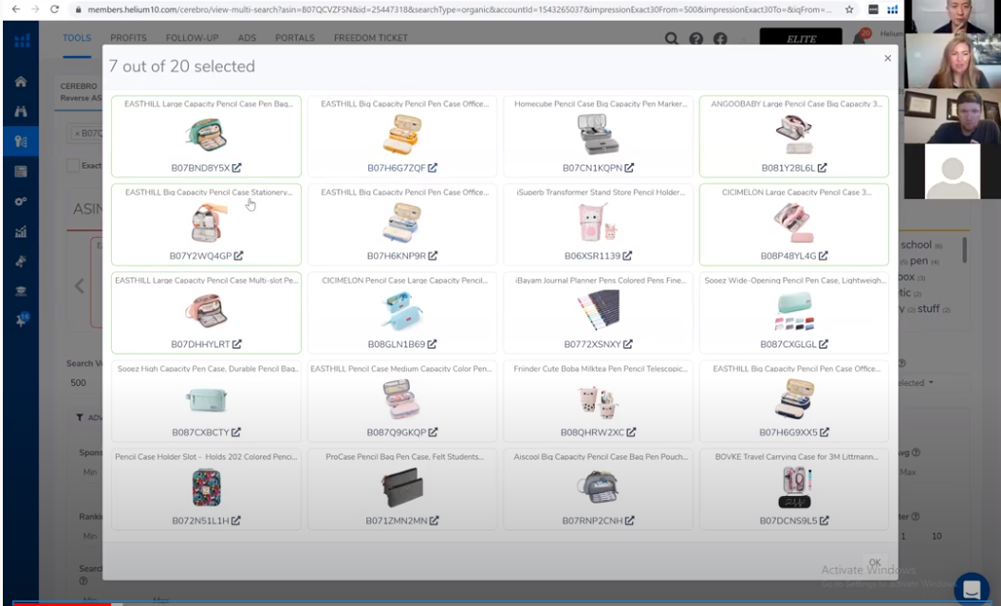This screenshot has height=606, width=1001.
Task: Open external link for B0772XSNXY
Action: (628, 344)
